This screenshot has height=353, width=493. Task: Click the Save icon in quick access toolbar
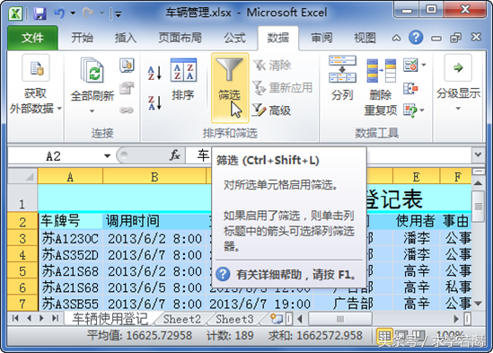(x=40, y=13)
